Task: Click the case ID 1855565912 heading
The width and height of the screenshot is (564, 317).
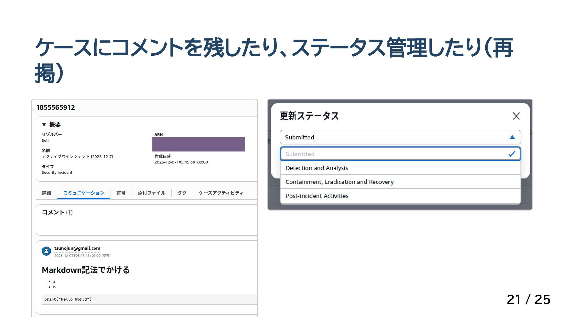Action: coord(56,107)
